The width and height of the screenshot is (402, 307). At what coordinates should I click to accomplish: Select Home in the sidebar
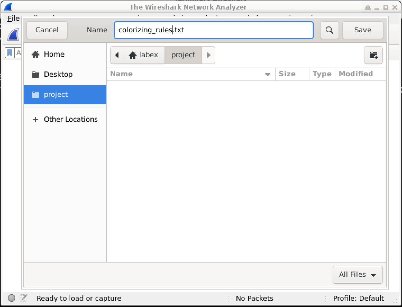click(x=54, y=54)
